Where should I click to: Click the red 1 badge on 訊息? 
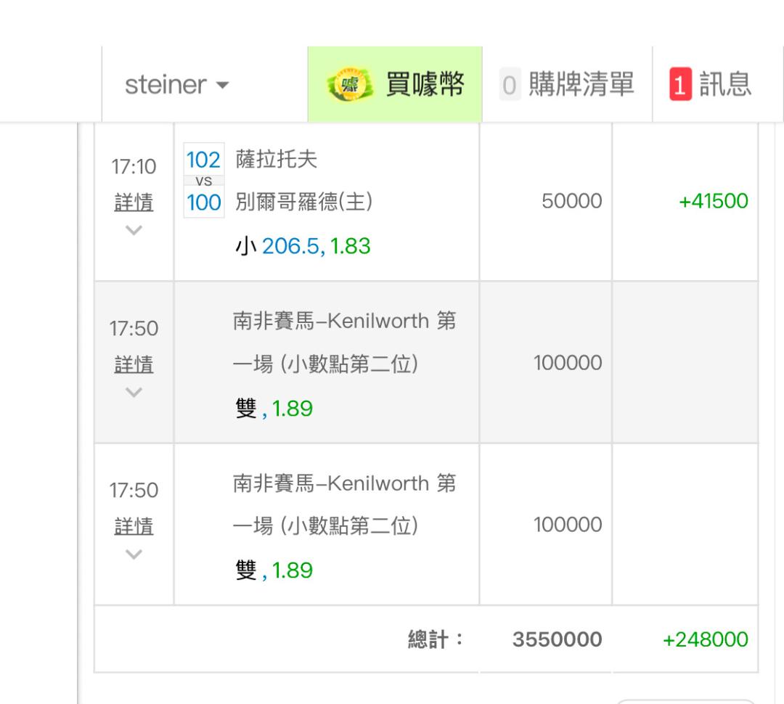coord(680,85)
